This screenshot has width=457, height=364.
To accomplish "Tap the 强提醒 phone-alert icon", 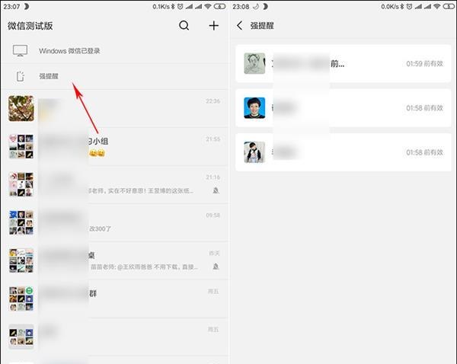I will tap(20, 76).
